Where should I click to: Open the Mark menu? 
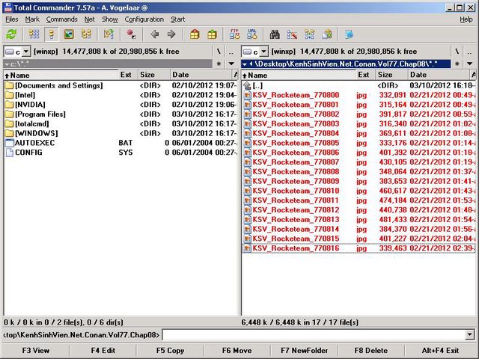32,19
